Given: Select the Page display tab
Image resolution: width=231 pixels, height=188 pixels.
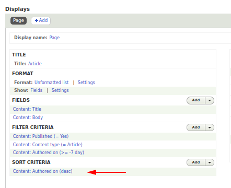Looking at the screenshot, I should point(18,20).
